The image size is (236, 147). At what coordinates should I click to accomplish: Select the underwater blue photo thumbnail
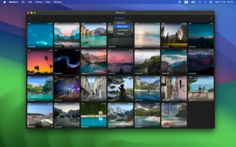tap(40, 35)
